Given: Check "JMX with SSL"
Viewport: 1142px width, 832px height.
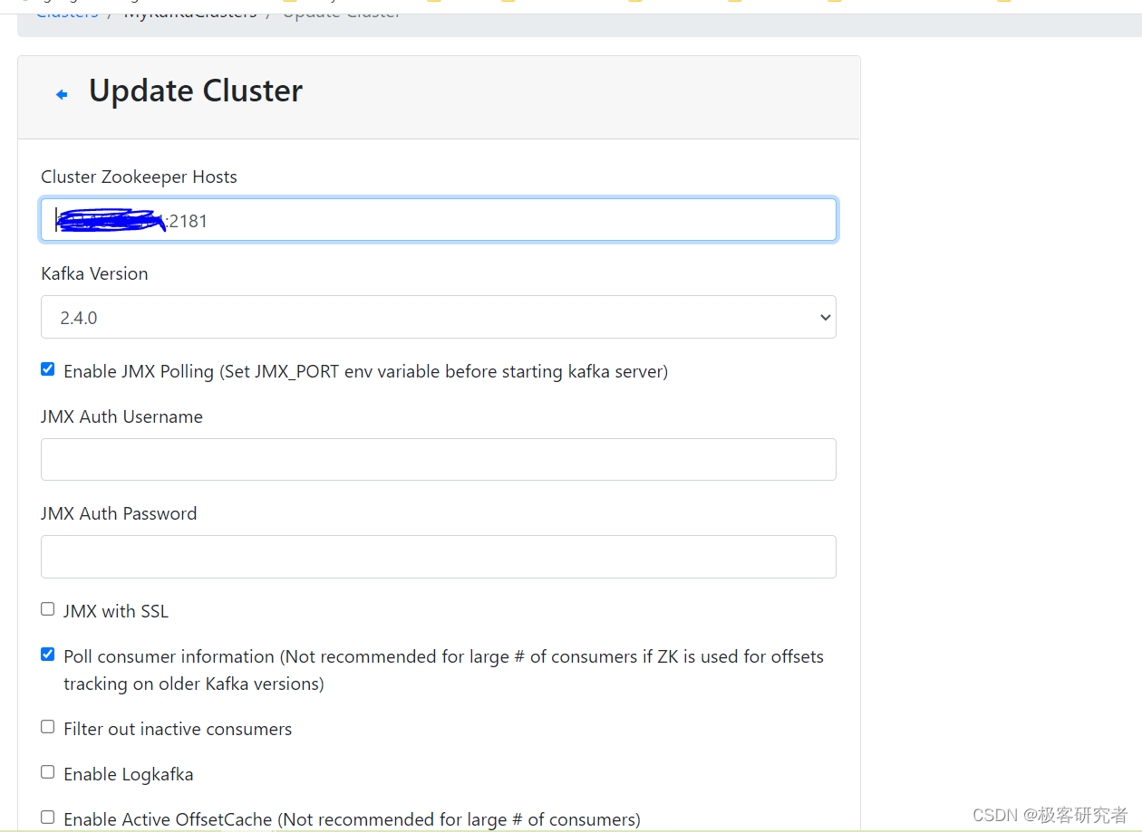Looking at the screenshot, I should coord(47,608).
